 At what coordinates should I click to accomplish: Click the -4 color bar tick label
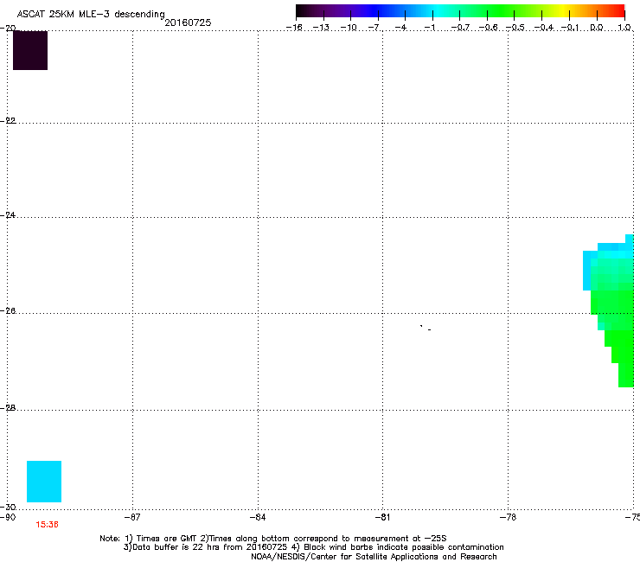[401, 28]
